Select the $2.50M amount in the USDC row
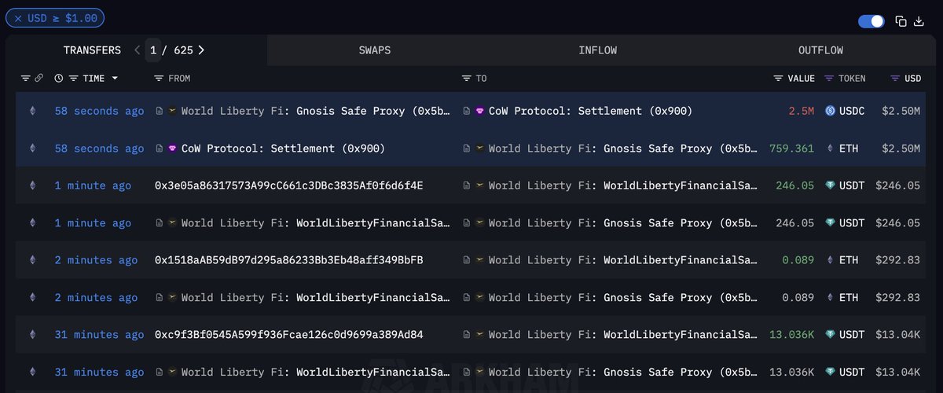The image size is (943, 393). pyautogui.click(x=901, y=111)
